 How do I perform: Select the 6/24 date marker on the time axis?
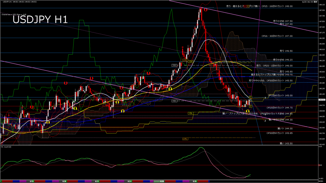[x=130, y=181]
